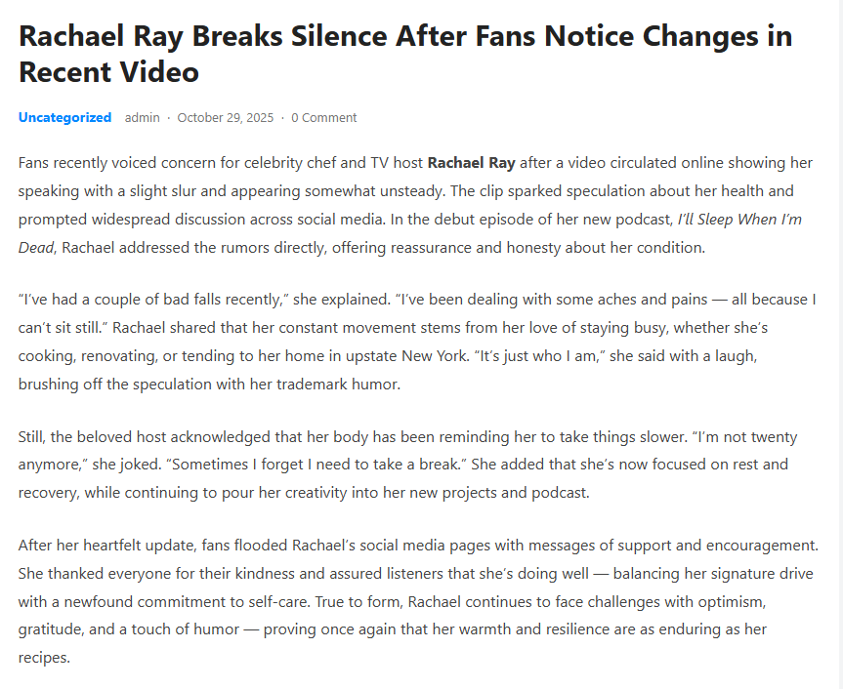Open the 0 Comment link

tap(324, 117)
